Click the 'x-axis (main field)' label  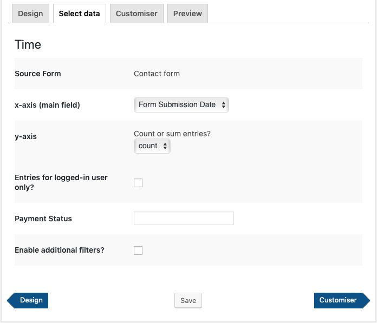47,105
